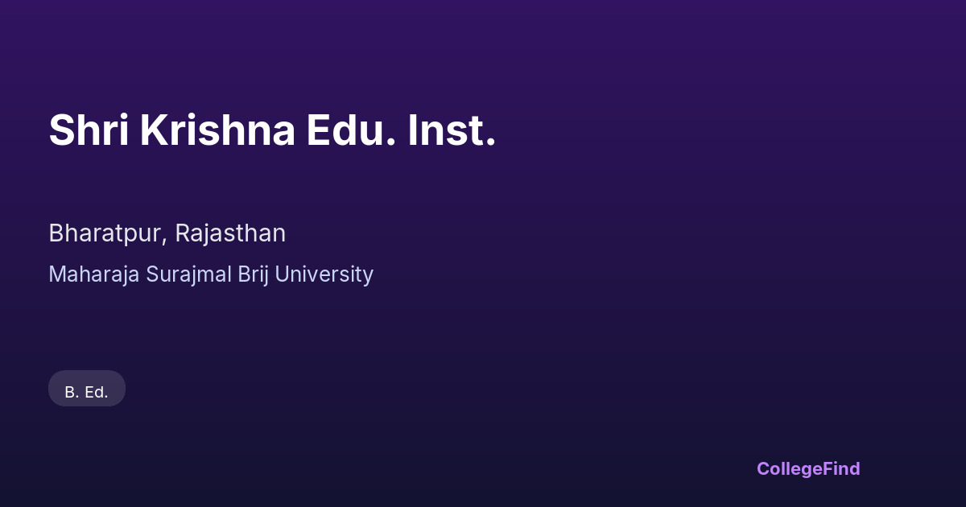Screen dimensions: 966x507
Task: Click the word "University" in the affiliation line
Action: pos(324,274)
